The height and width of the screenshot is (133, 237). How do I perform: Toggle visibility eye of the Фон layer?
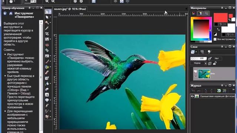(x=196, y=76)
